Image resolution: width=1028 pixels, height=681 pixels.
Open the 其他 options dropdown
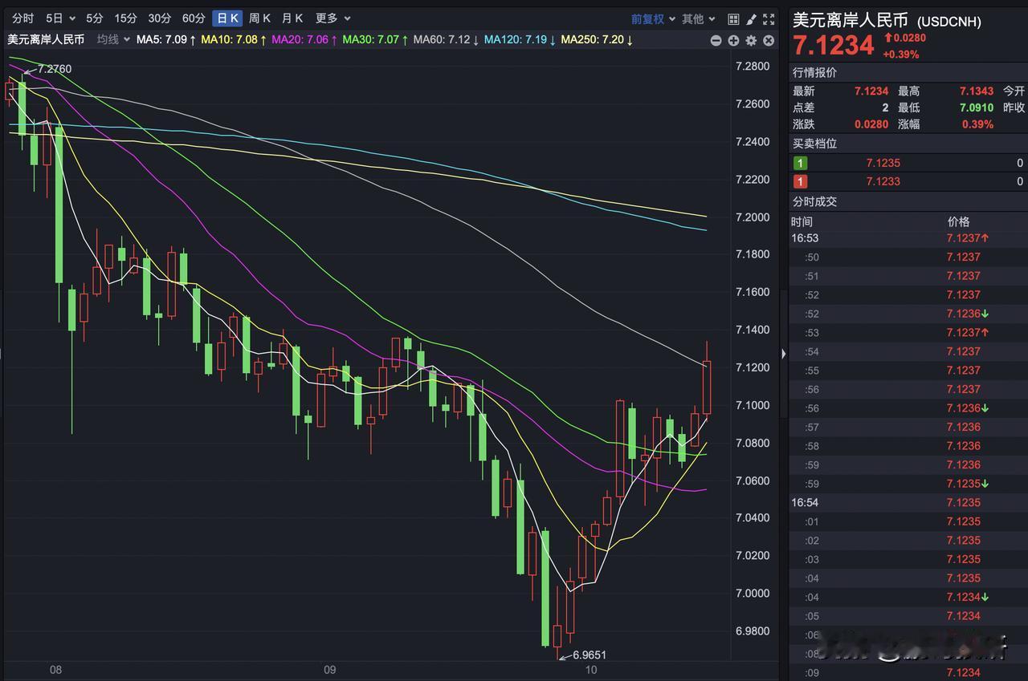coord(699,18)
